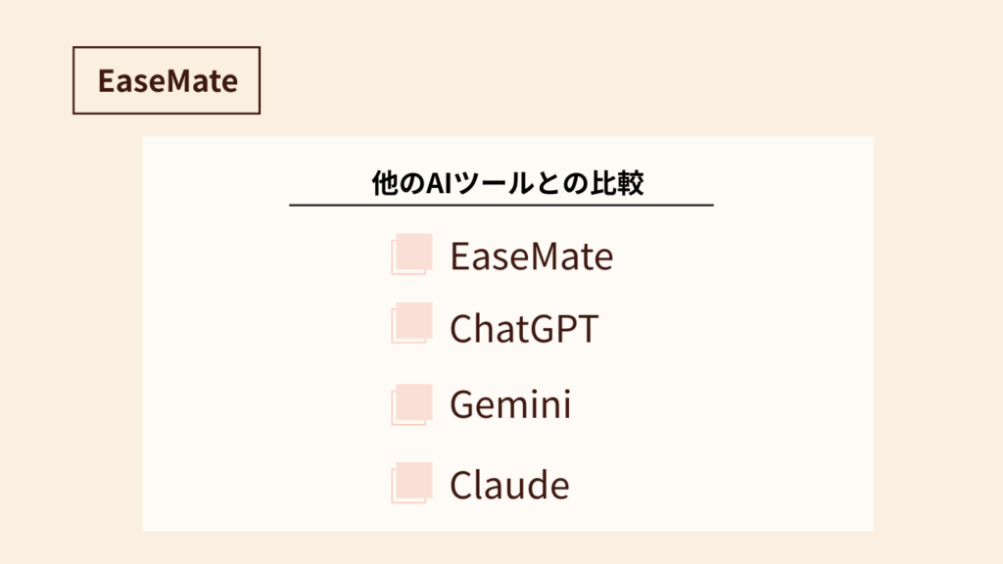Image resolution: width=1003 pixels, height=564 pixels.
Task: Click the EaseMate text in the list
Action: [532, 257]
